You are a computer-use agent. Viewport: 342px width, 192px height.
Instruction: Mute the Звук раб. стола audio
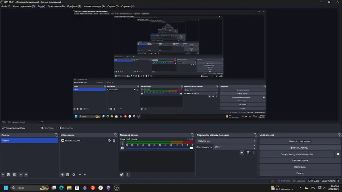click(122, 148)
